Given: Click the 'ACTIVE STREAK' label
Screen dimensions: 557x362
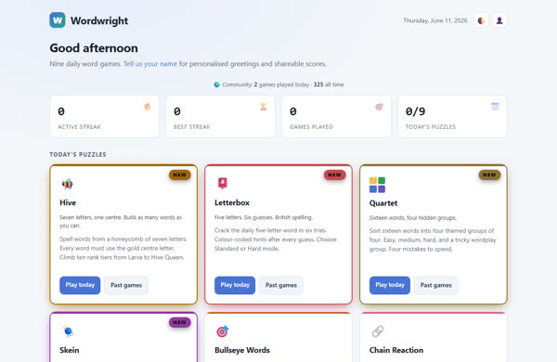Looking at the screenshot, I should 79,127.
